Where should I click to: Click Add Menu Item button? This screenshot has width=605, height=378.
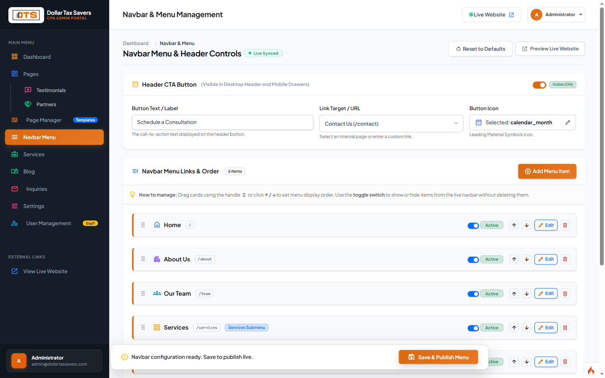[x=547, y=171]
